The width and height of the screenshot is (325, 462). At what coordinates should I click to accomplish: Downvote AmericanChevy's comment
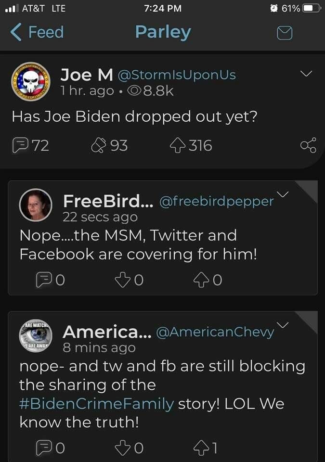[121, 448]
